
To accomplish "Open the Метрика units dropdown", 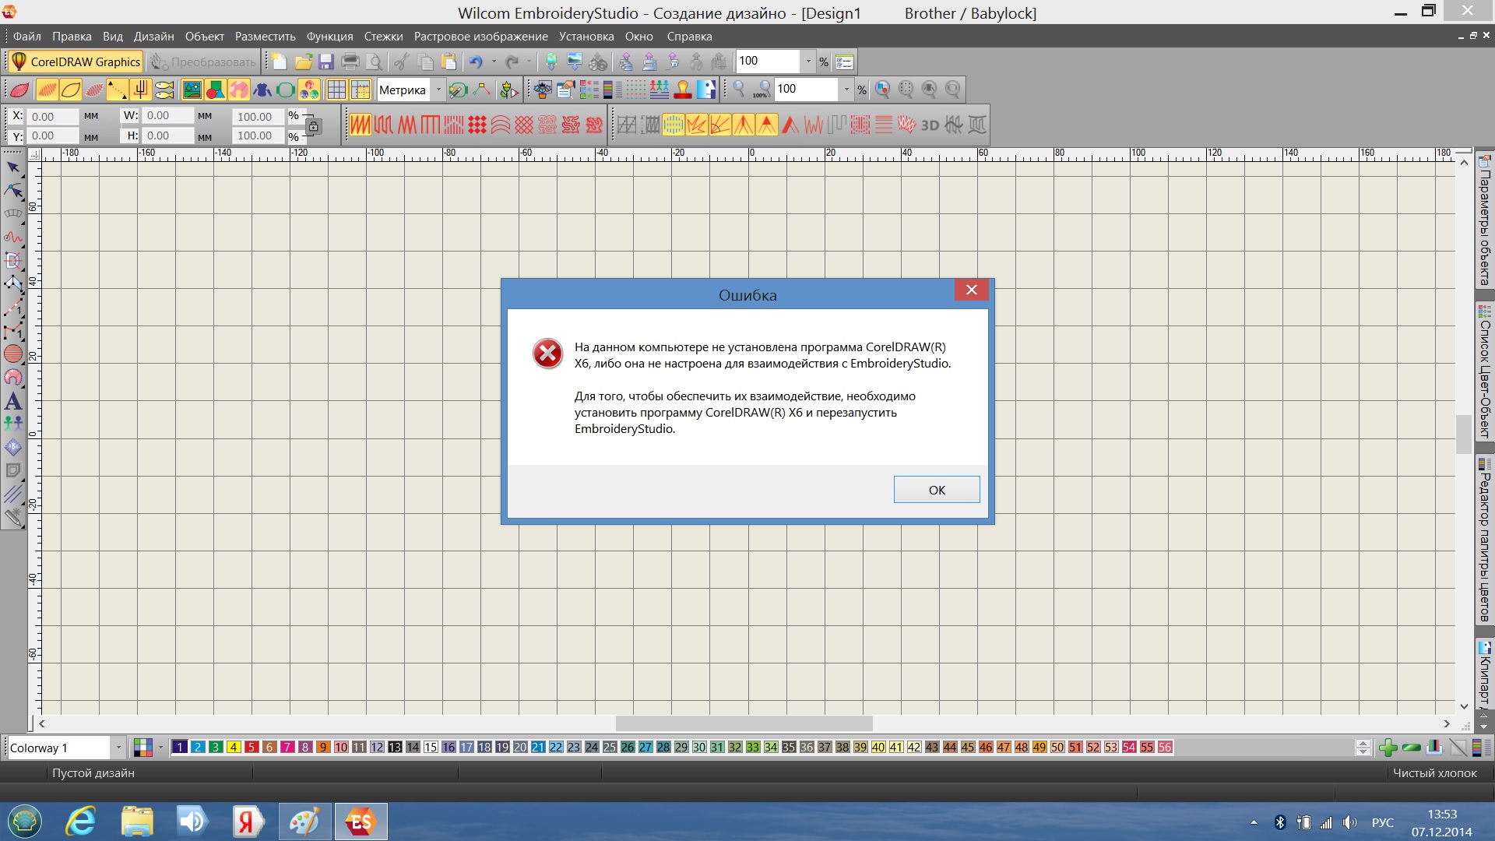I will pyautogui.click(x=438, y=90).
